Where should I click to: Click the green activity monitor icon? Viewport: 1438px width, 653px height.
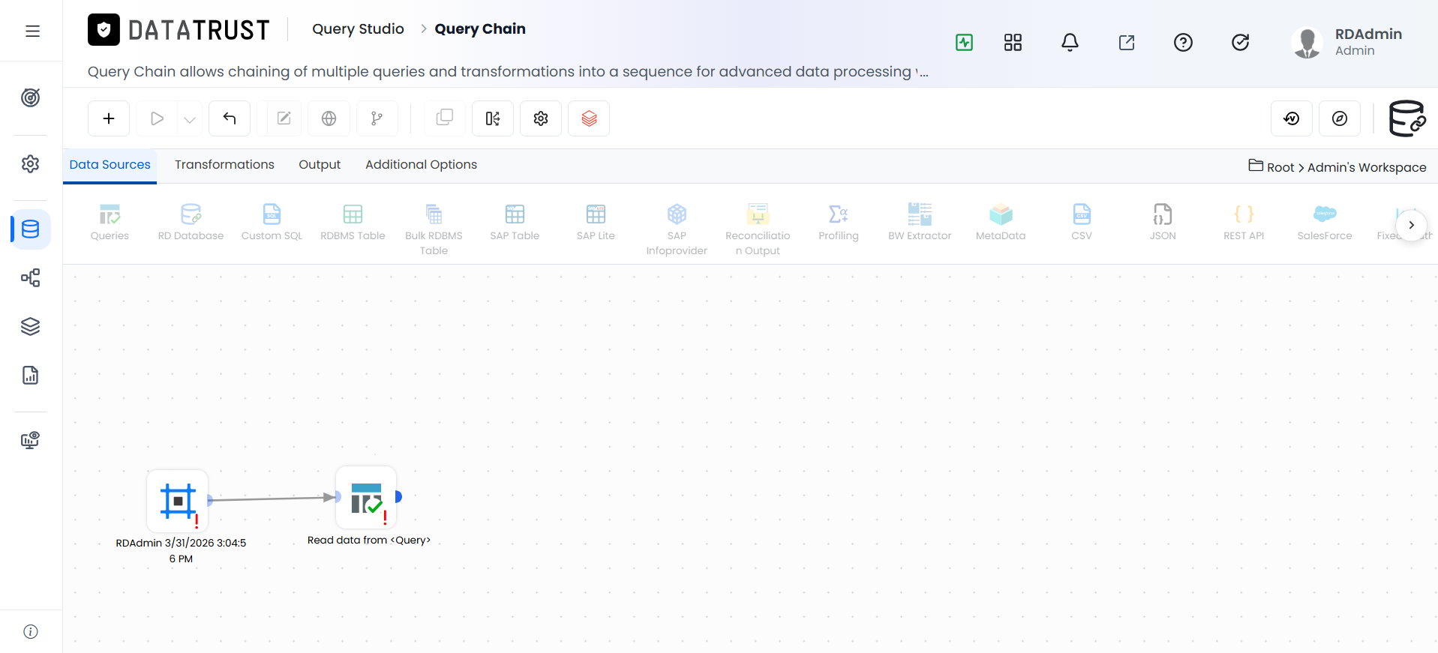[965, 42]
